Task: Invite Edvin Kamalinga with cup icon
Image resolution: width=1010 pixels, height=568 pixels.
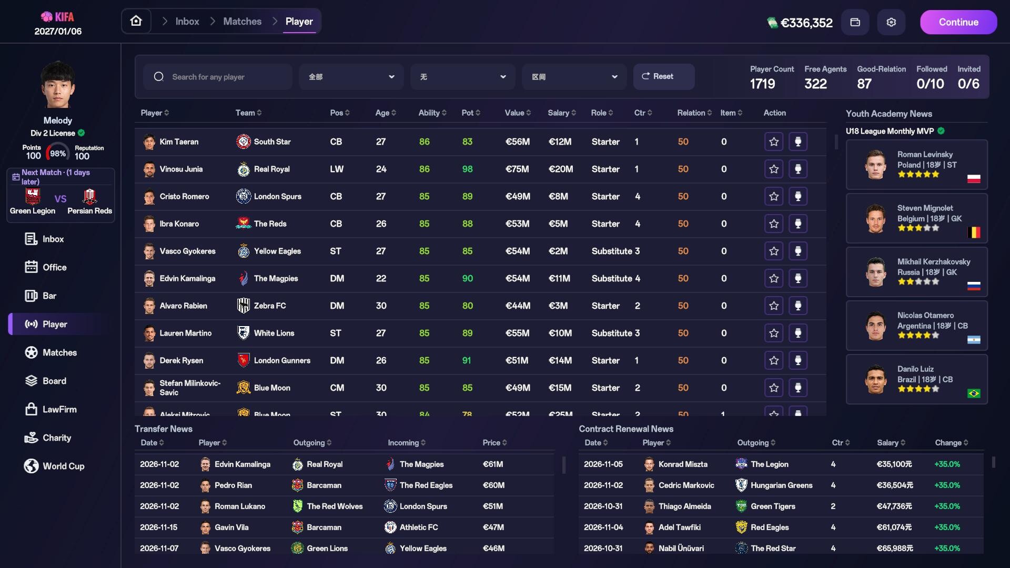Action: tap(798, 278)
